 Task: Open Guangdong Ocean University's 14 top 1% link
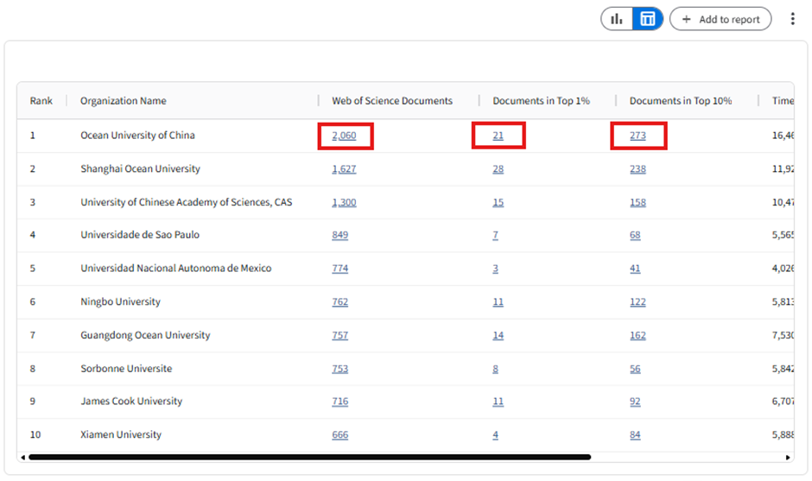(498, 336)
